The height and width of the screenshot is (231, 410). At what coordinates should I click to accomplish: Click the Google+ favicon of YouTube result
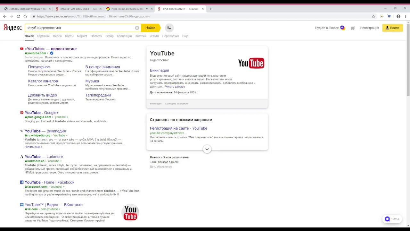pos(22,113)
